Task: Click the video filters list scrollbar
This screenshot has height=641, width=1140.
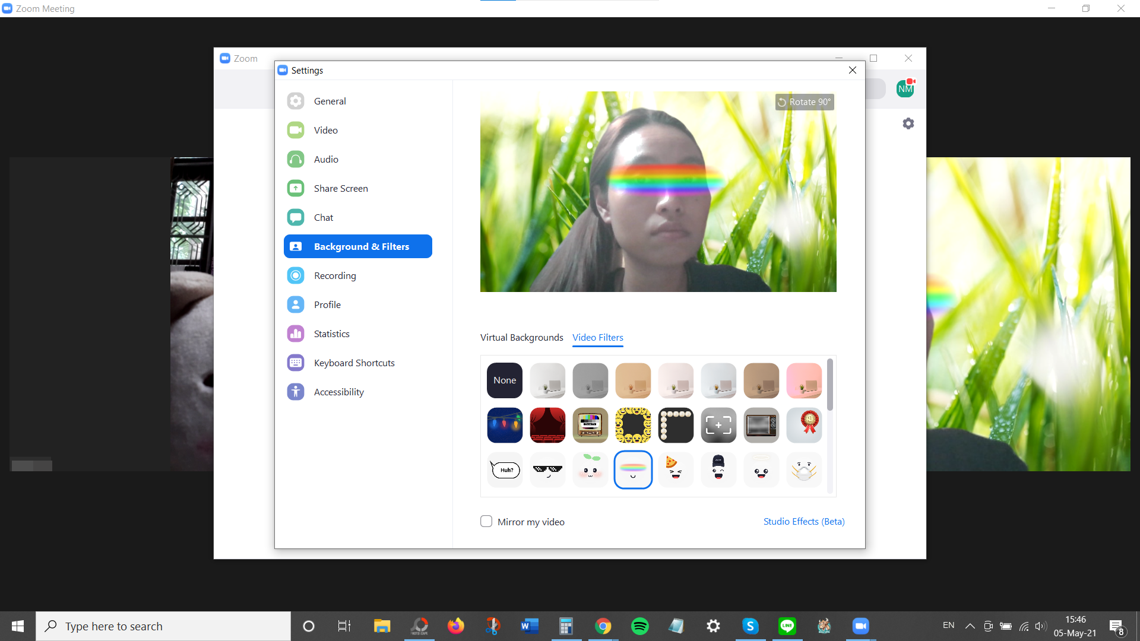Action: (830, 385)
